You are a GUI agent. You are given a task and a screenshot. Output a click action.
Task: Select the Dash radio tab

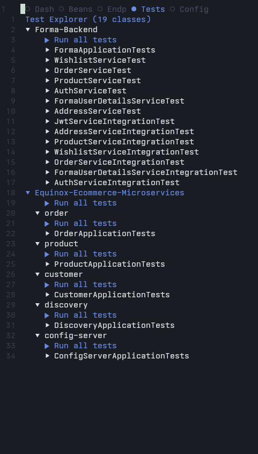point(40,9)
